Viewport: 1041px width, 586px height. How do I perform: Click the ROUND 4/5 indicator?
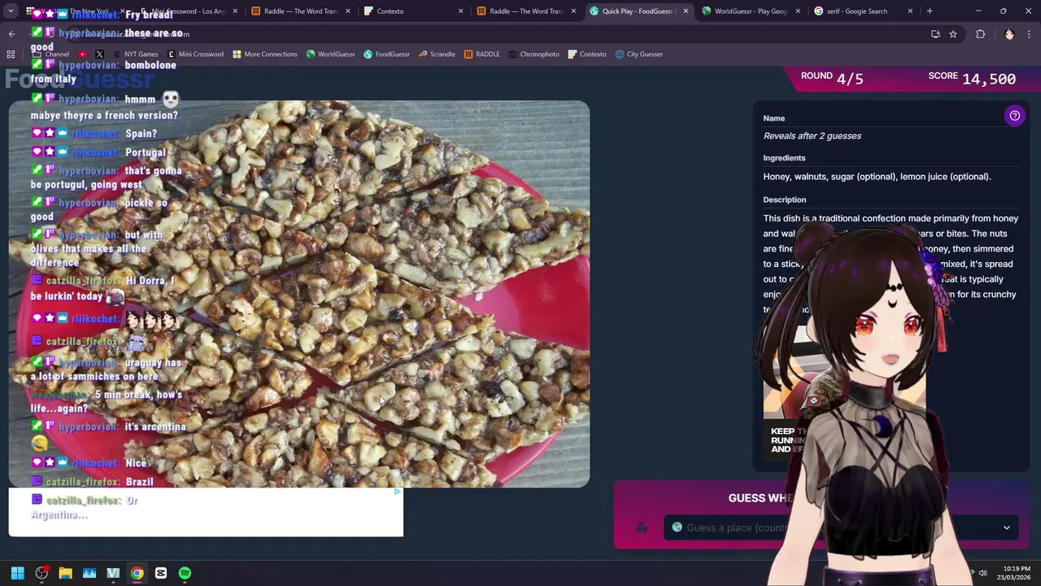pos(832,78)
